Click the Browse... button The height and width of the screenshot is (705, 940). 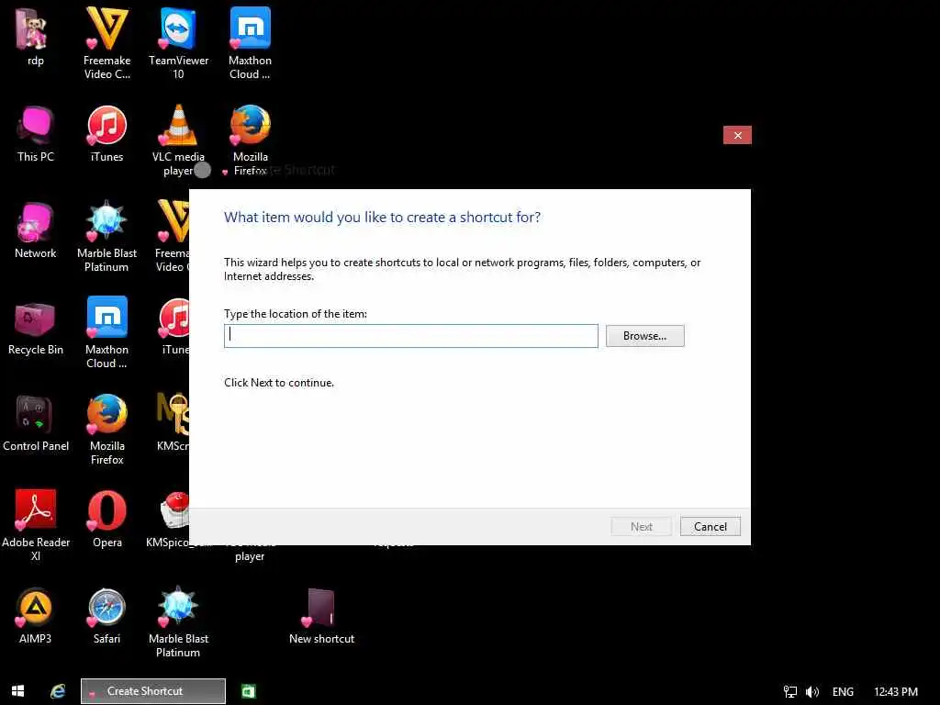tap(644, 336)
